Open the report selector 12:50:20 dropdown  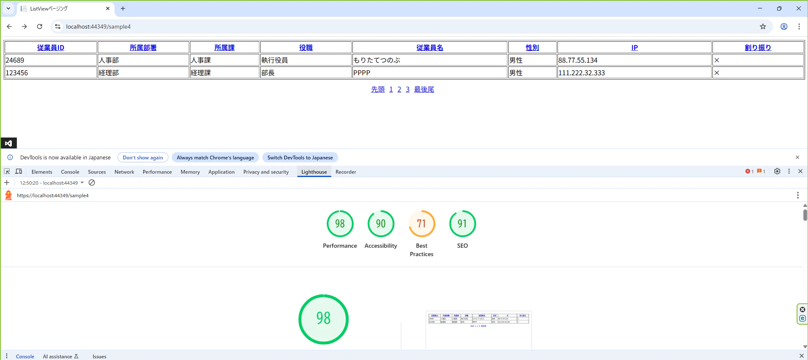[x=51, y=183]
